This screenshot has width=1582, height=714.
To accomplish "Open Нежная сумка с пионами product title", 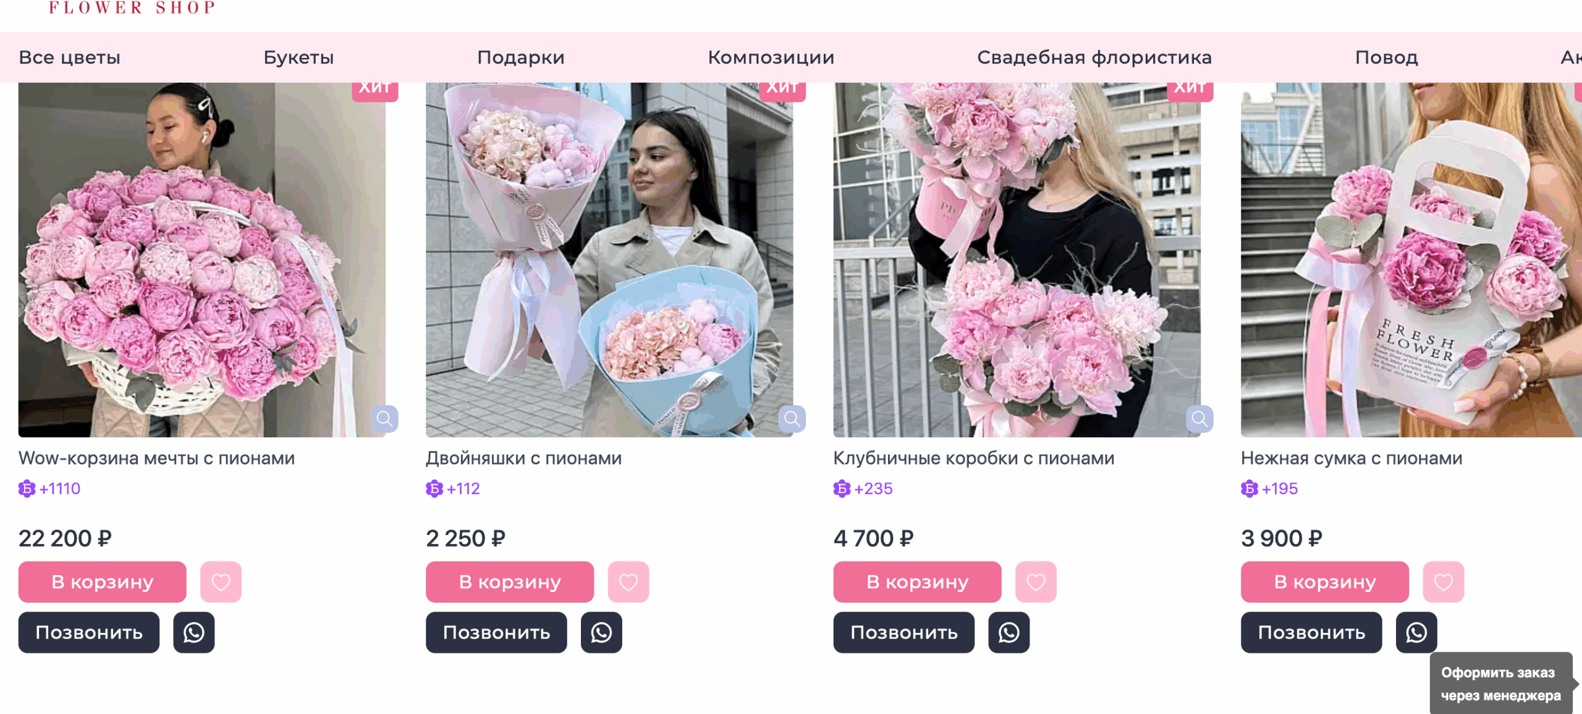I will point(1351,458).
